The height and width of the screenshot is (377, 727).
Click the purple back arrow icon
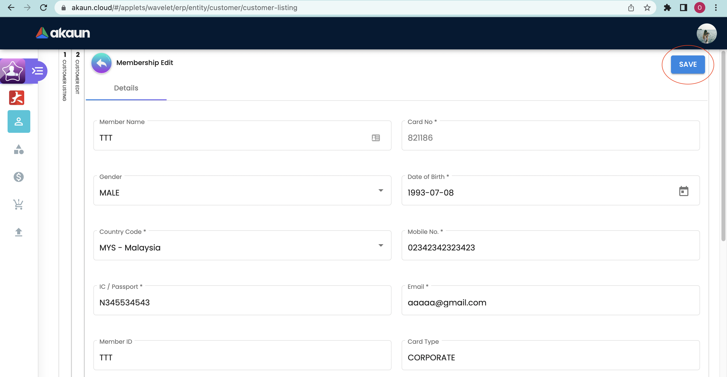101,63
